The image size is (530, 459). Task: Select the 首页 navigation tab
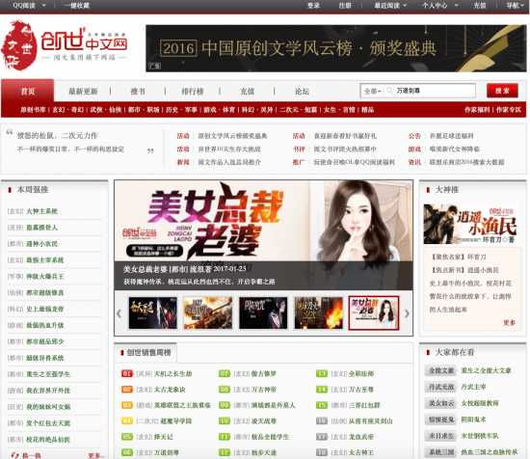click(27, 91)
